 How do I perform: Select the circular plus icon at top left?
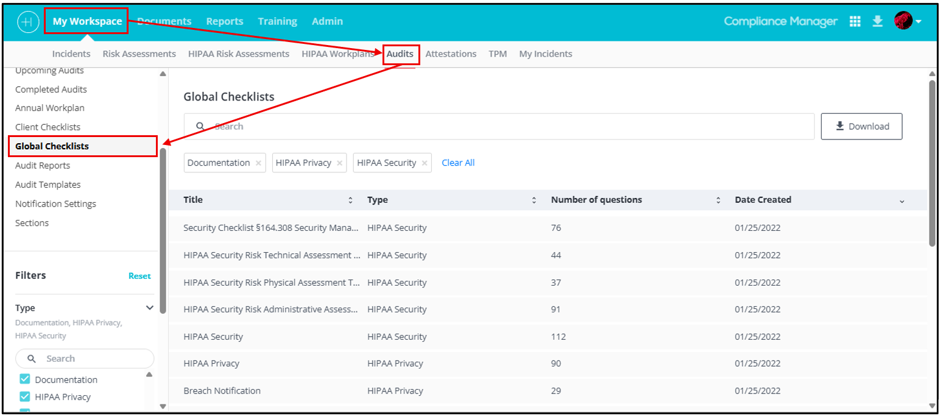click(x=27, y=21)
